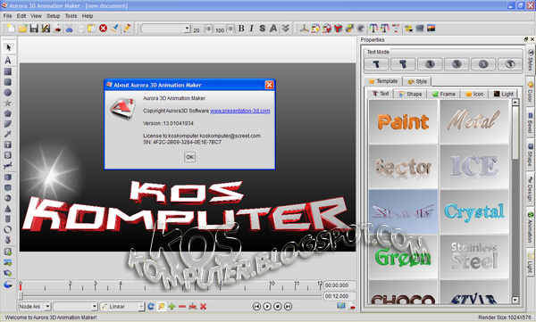
Task: Click the green plus add keyframe icon
Action: point(172,306)
